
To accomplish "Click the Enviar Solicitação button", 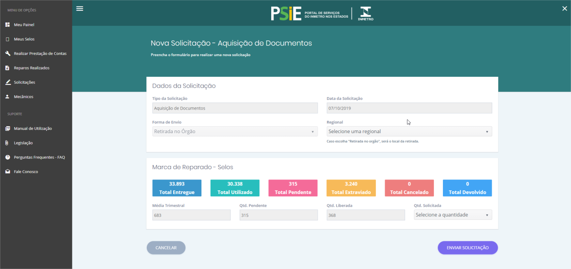I will [x=468, y=248].
